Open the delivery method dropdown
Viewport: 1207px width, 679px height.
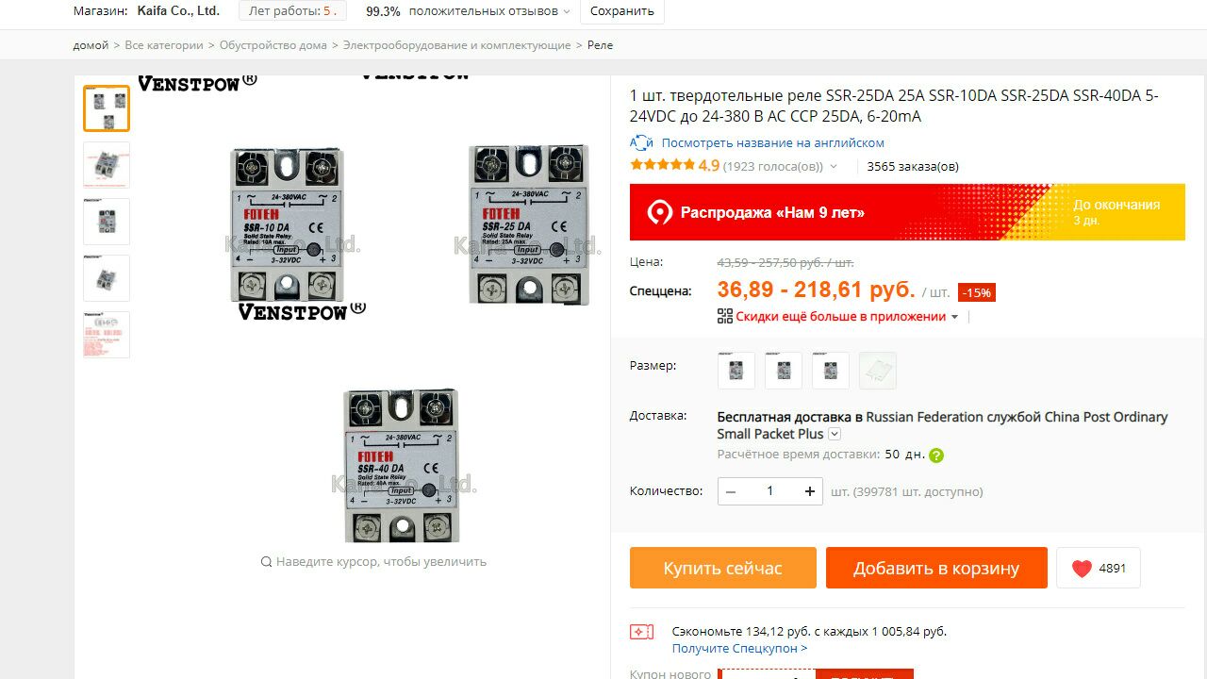[x=835, y=434]
